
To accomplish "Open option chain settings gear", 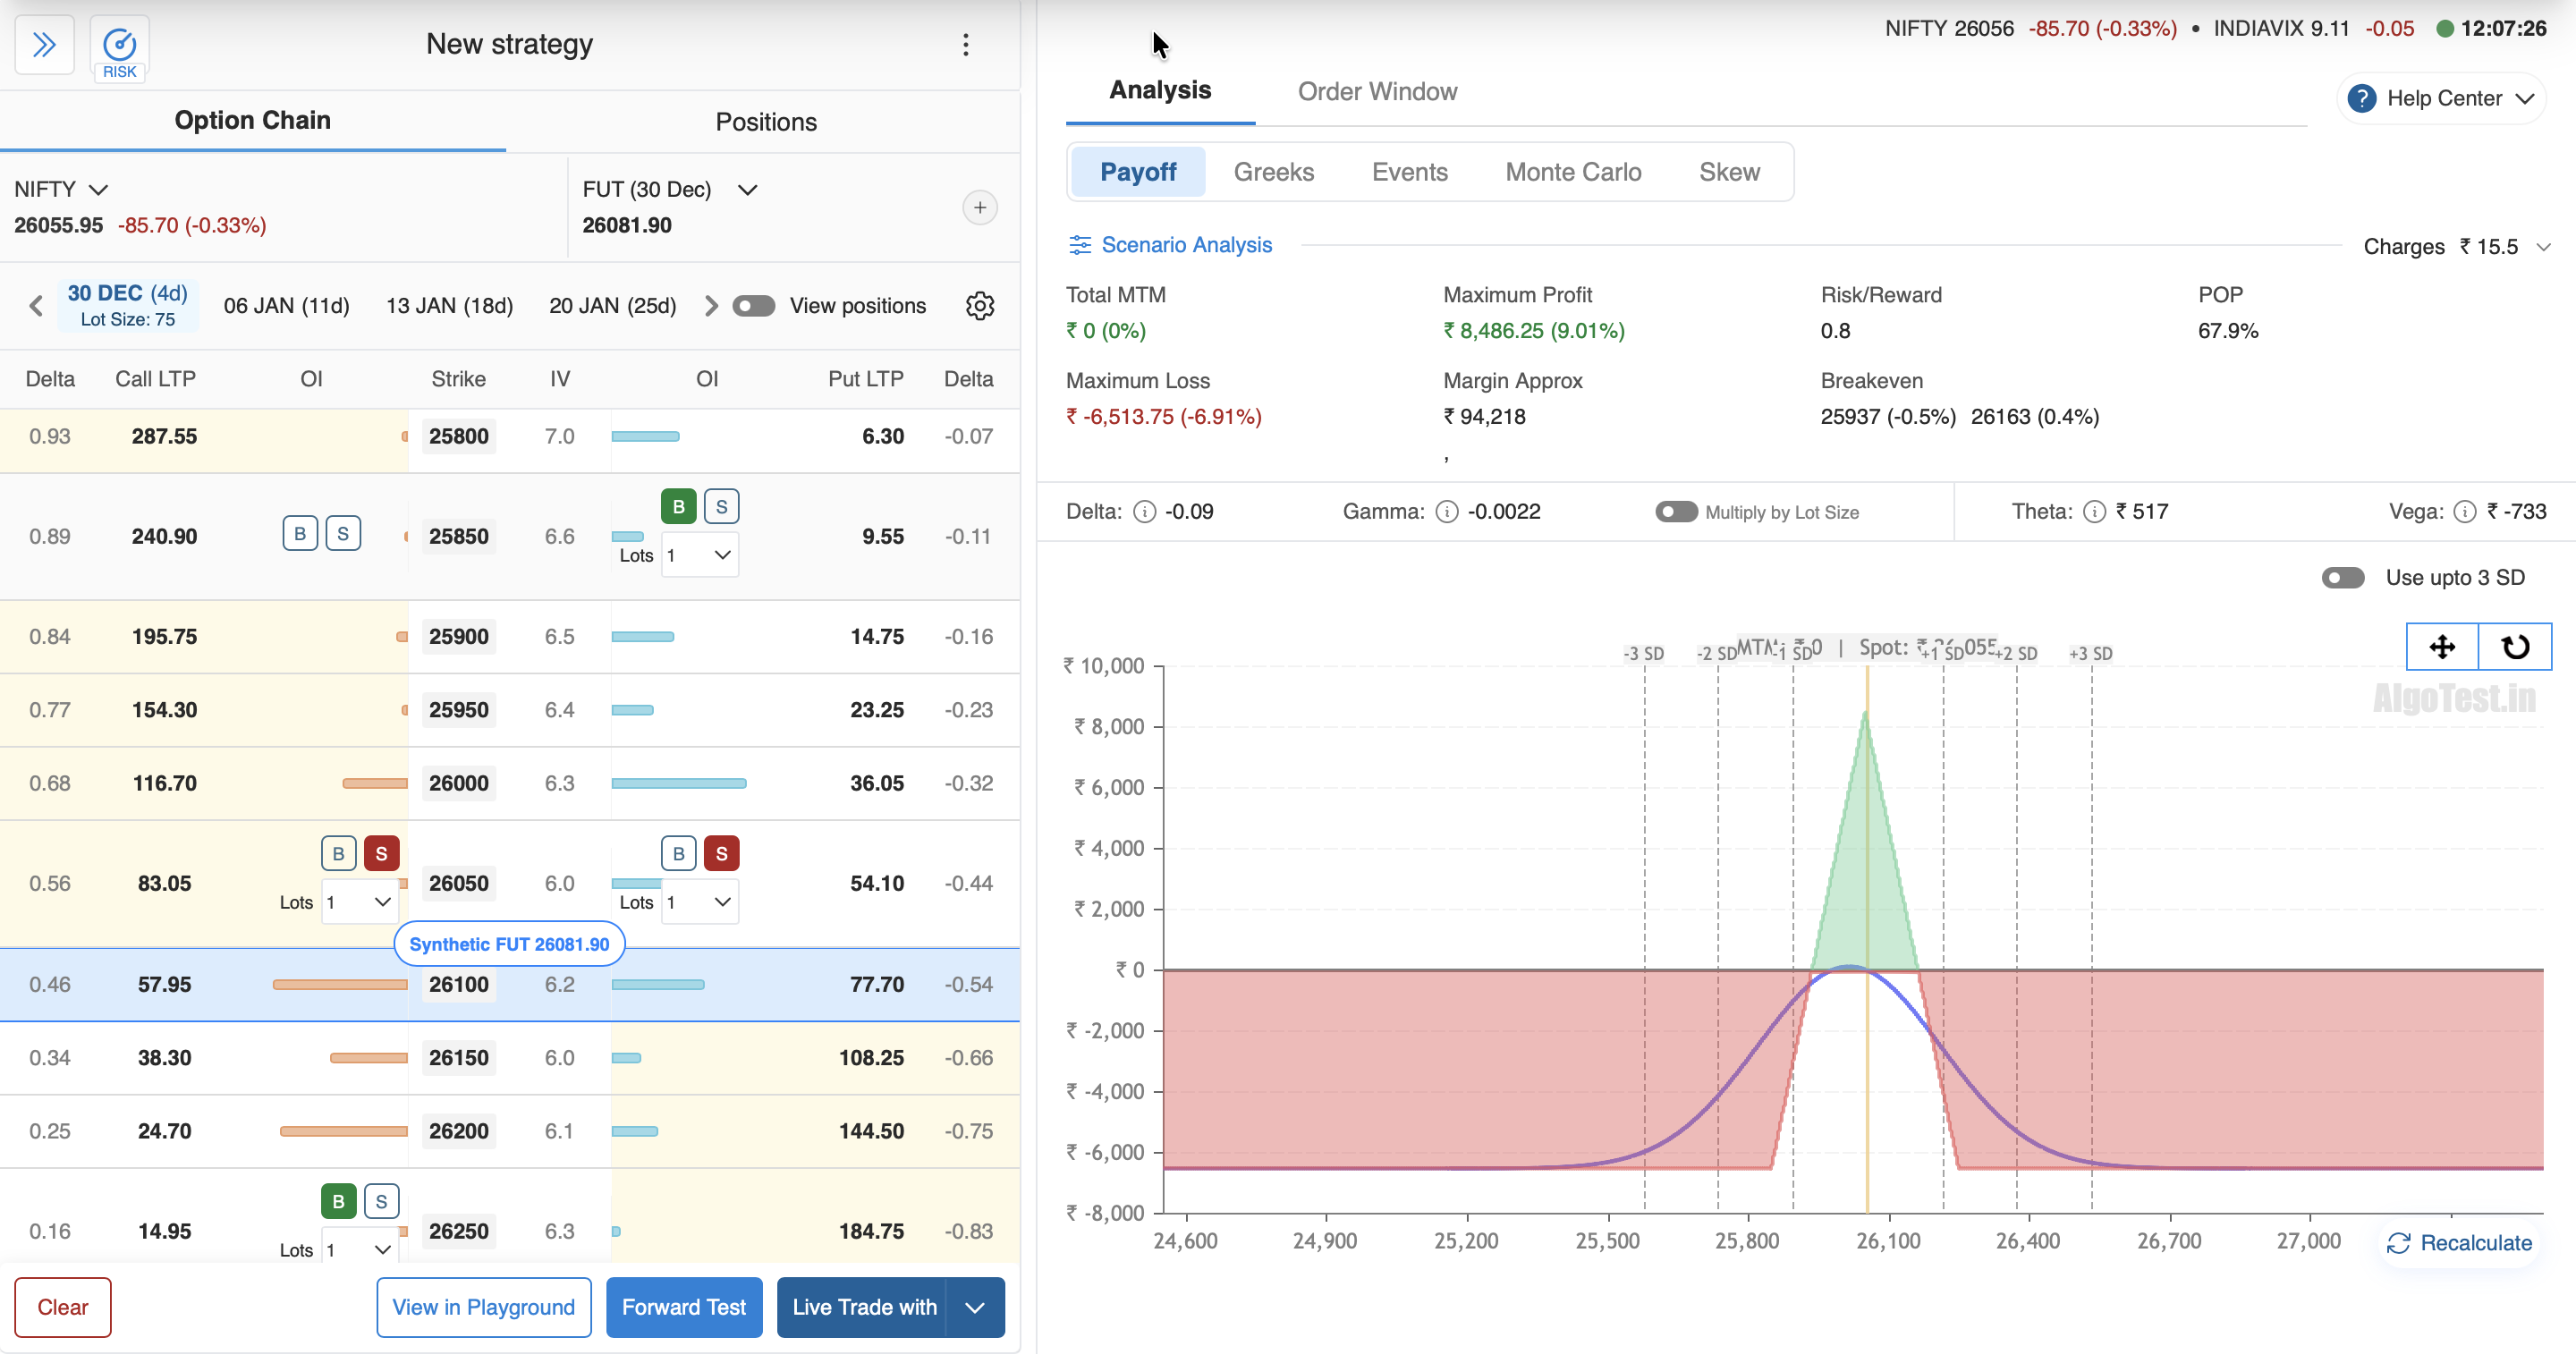I will click(x=979, y=306).
